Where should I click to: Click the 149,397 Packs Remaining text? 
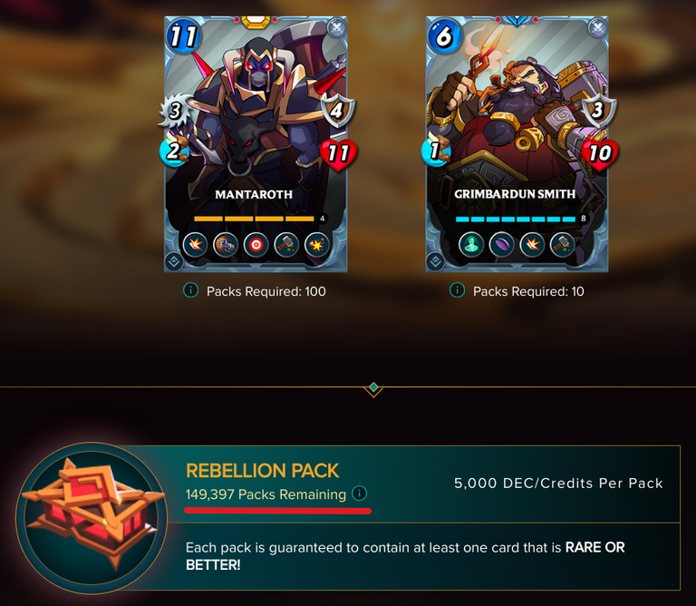click(x=266, y=494)
